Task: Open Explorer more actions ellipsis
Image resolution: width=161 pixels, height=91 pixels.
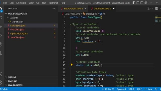Action: pos(54,9)
